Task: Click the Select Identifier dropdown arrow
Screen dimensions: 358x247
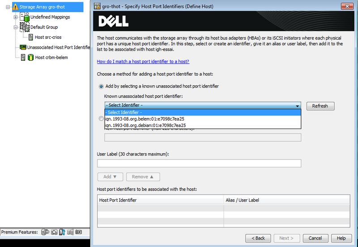Action: [x=297, y=106]
